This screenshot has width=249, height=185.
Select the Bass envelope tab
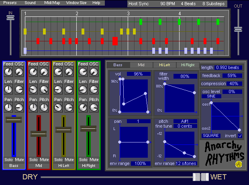point(118,65)
